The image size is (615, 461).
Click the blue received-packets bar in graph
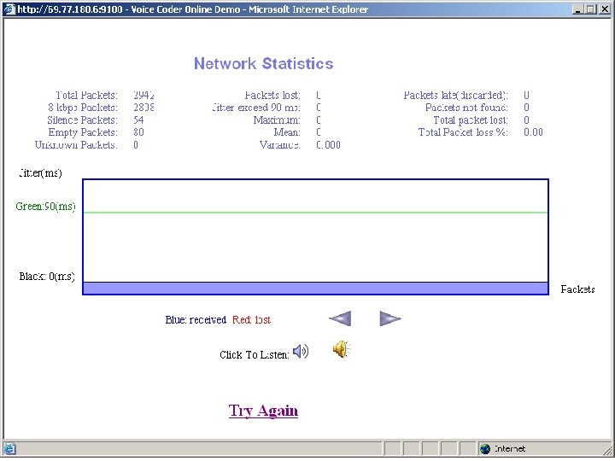click(315, 289)
